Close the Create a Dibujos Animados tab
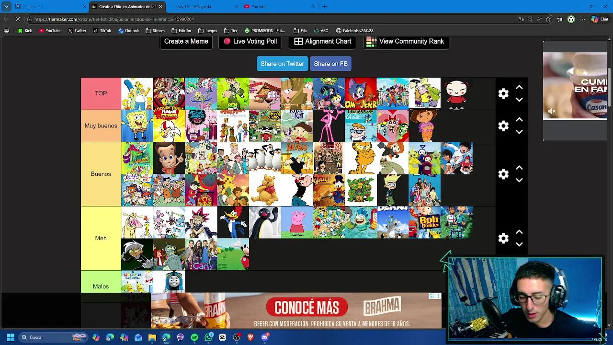This screenshot has height=345, width=613. point(160,6)
